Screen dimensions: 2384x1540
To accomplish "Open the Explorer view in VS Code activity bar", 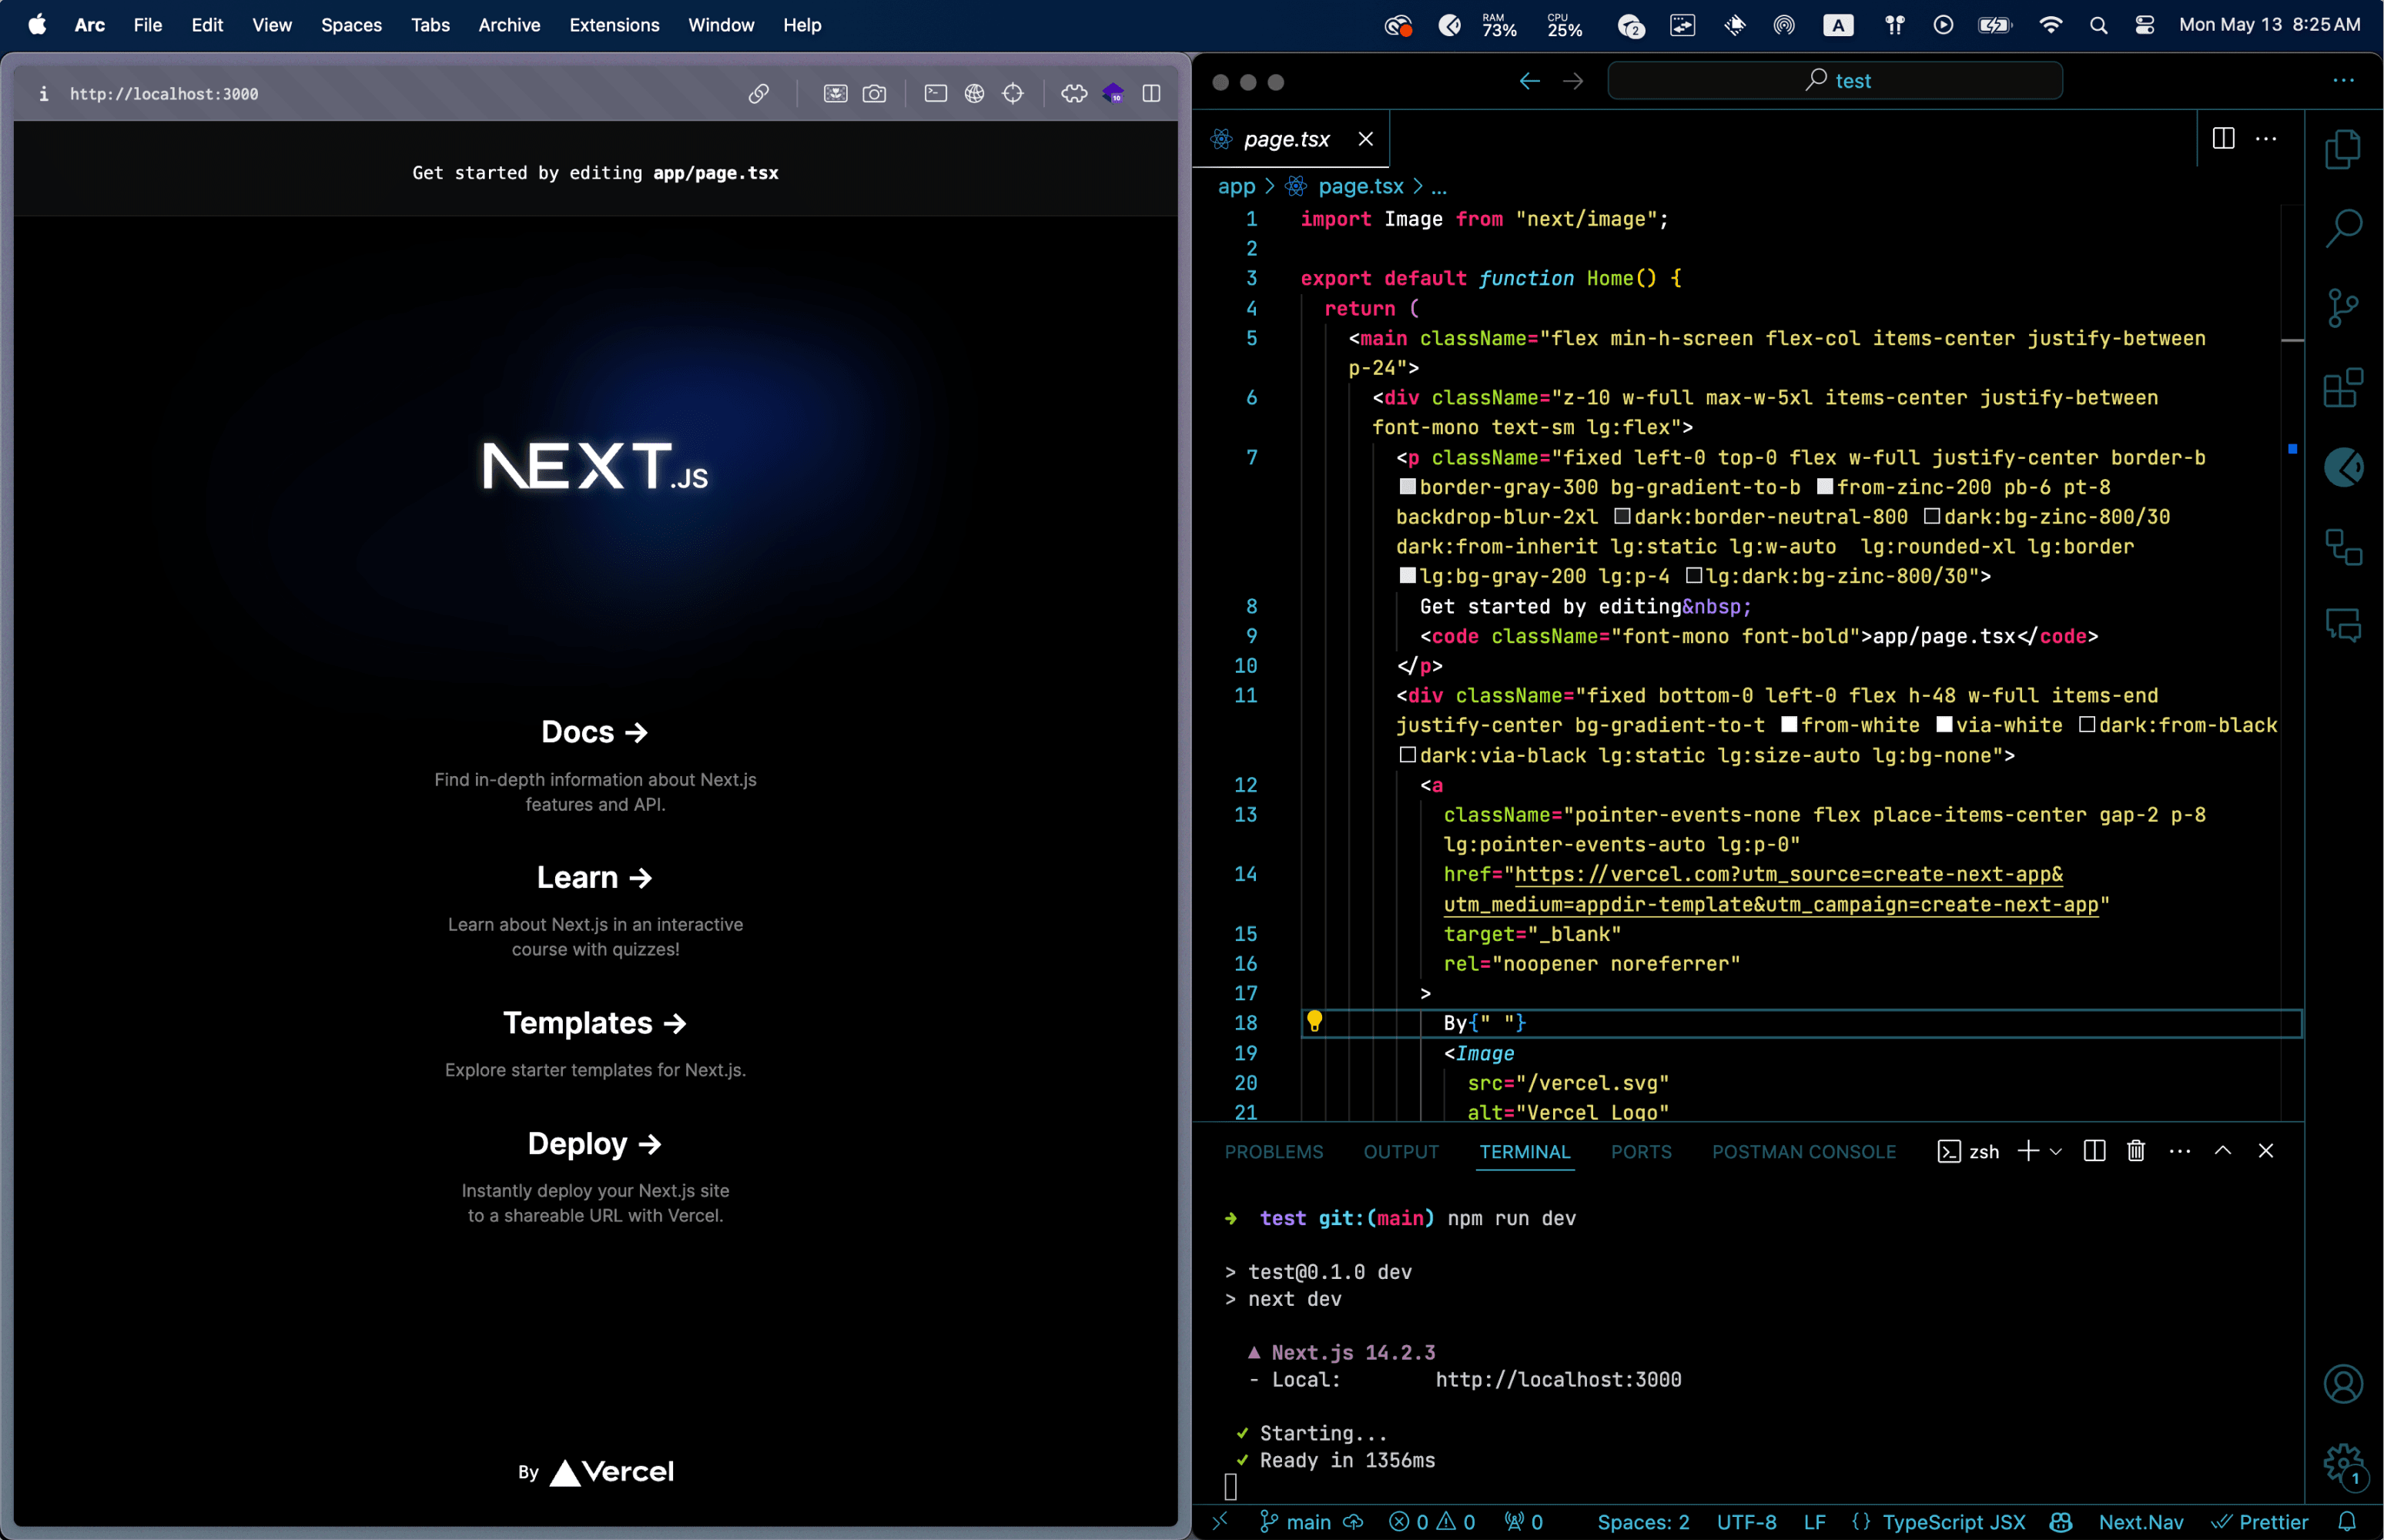I will (x=2343, y=150).
